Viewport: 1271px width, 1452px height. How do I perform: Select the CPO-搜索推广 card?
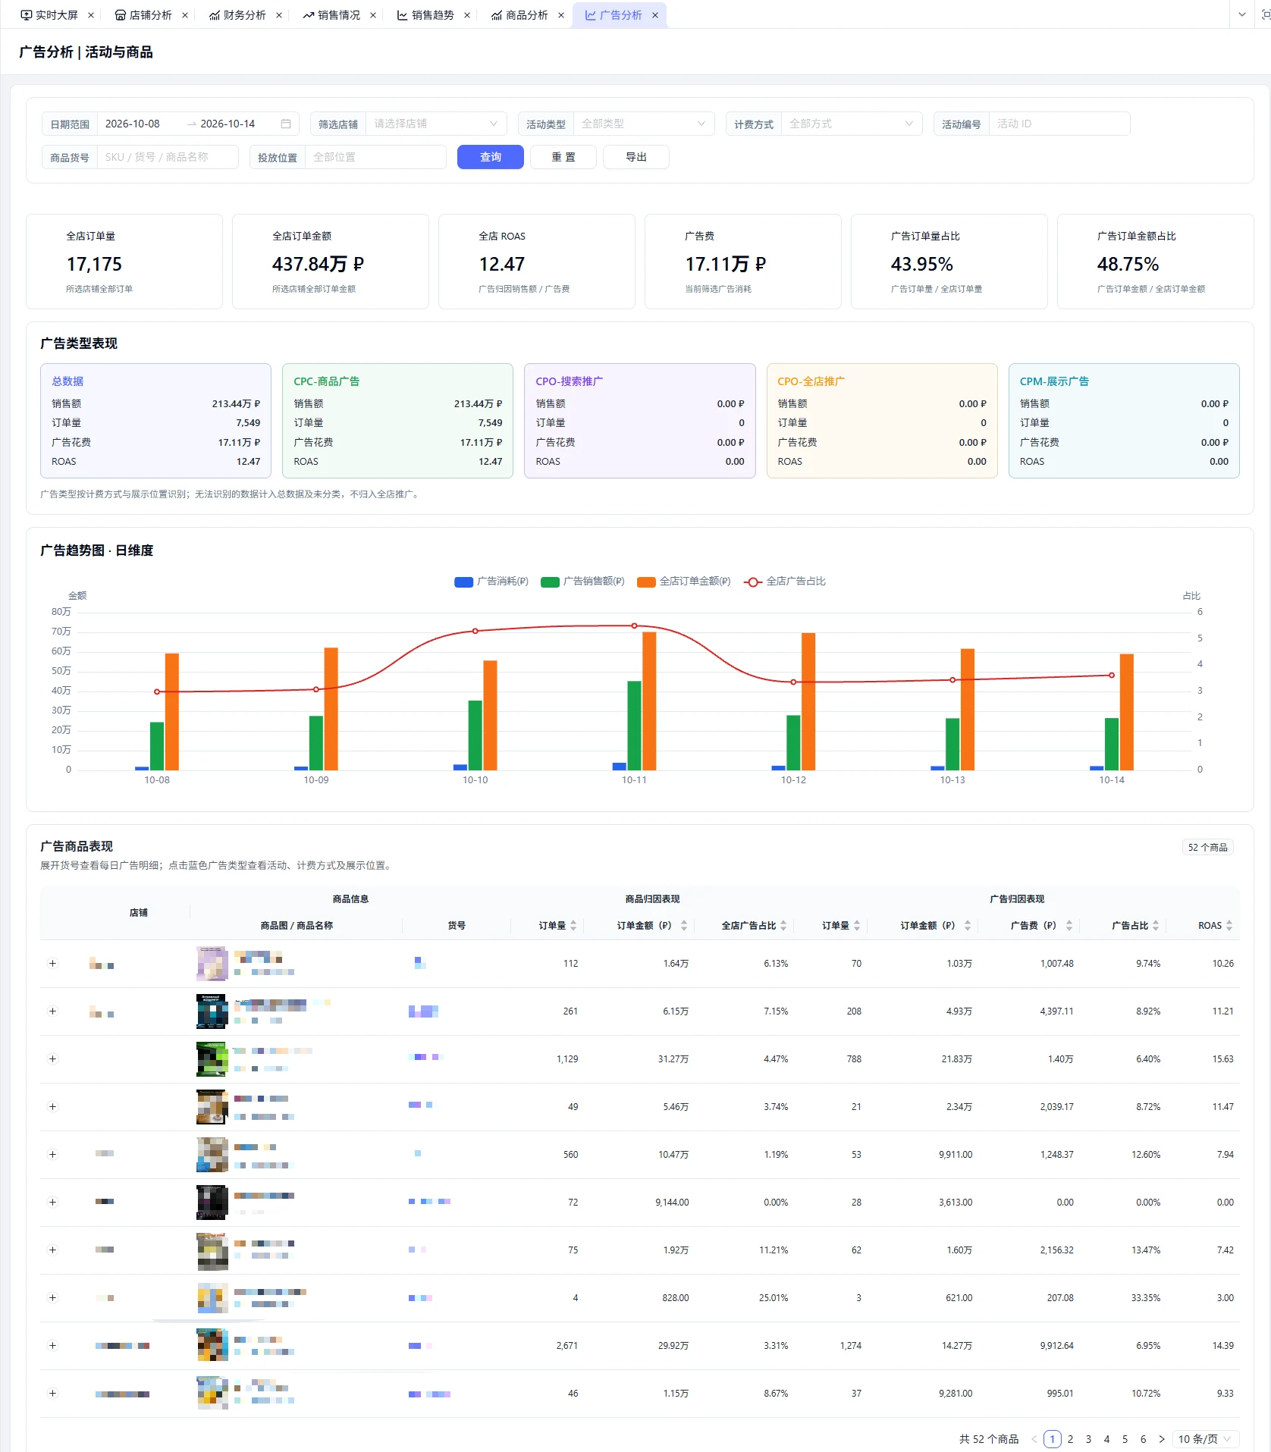[x=640, y=421]
